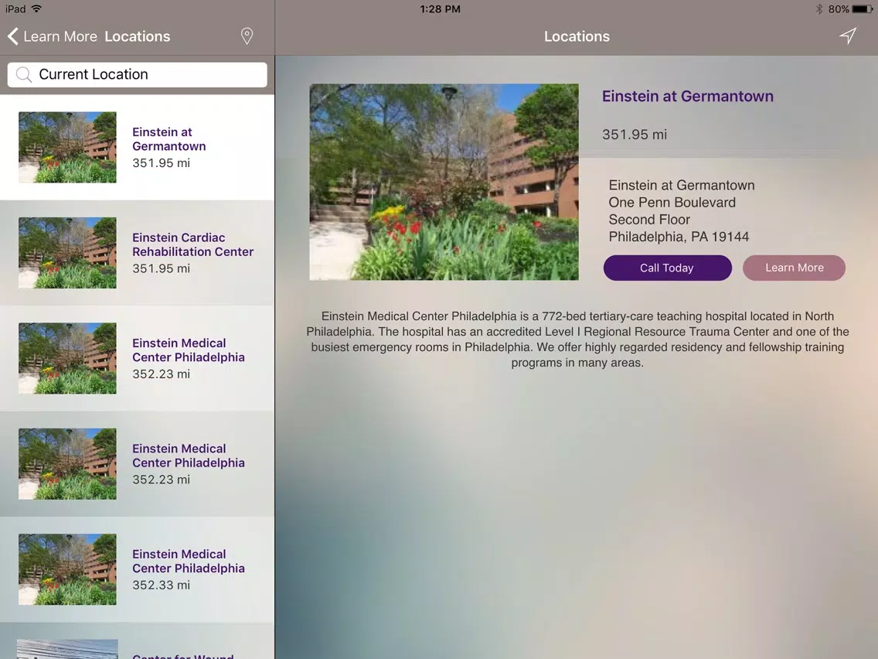Screen dimensions: 878x659
Task: Open the Einstein at Germantown list row thumbnail
Action: (x=67, y=147)
